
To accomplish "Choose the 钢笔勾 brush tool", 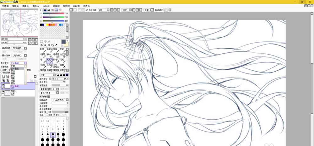I will point(56,61).
